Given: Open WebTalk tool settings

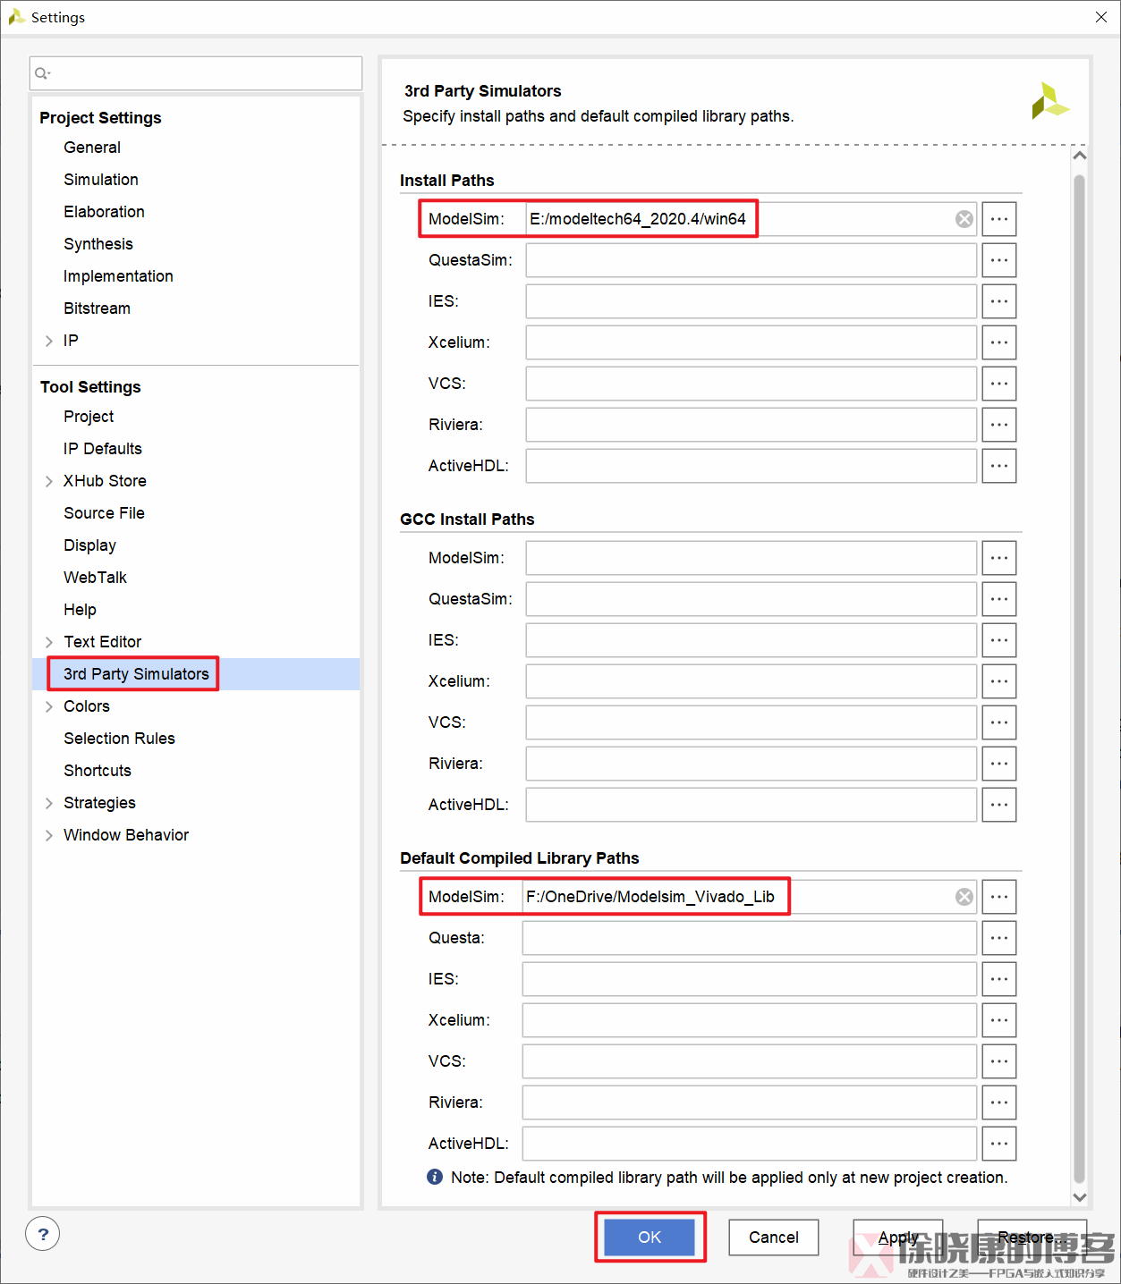Looking at the screenshot, I should pos(95,578).
